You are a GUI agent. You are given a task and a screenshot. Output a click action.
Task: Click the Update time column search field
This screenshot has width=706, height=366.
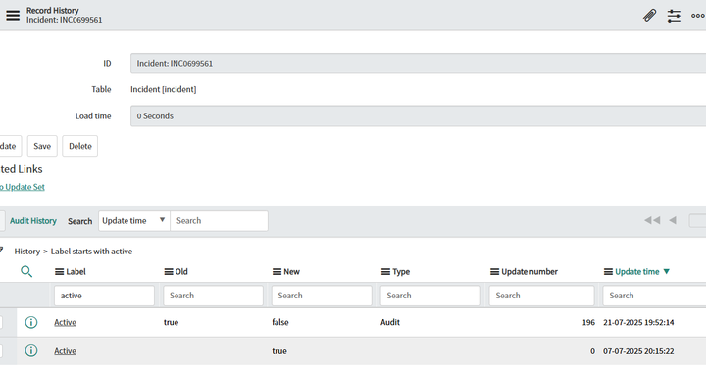coord(655,296)
